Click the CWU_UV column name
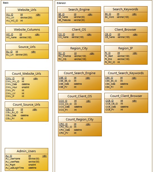Screen dimensions: 154x172 (11, 93)
